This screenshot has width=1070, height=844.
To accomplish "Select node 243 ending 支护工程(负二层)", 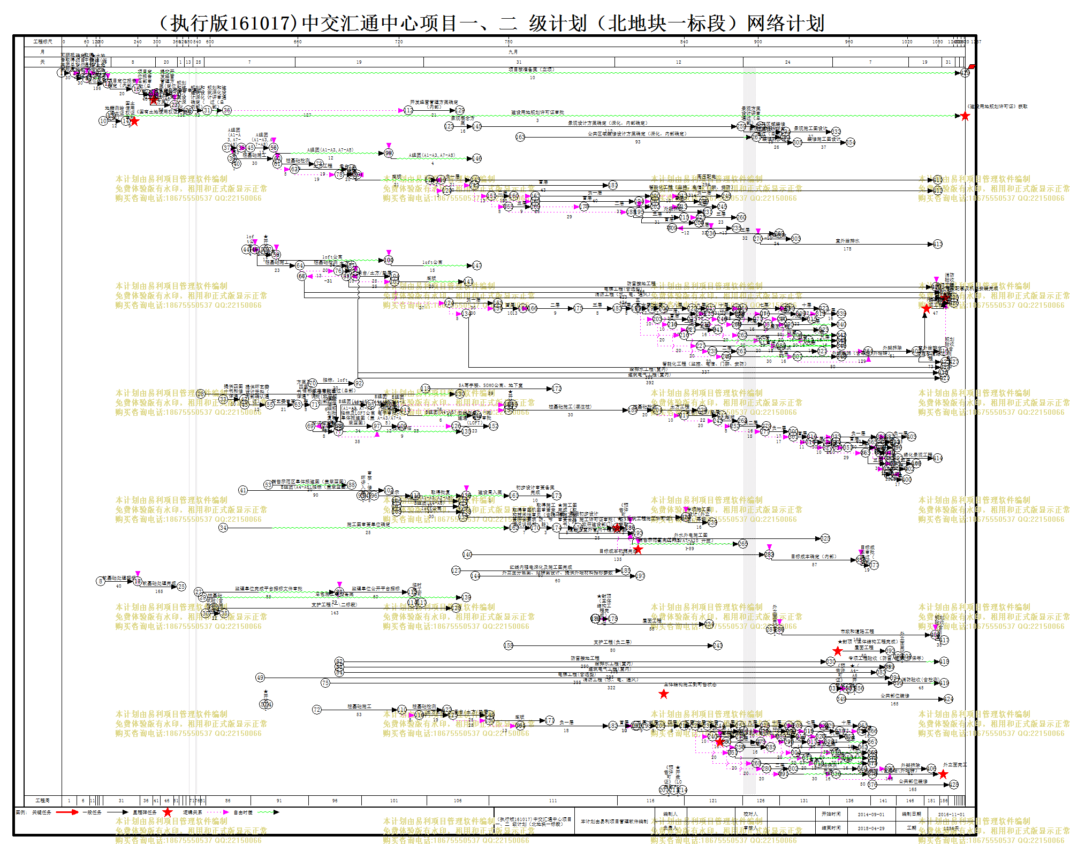I will pyautogui.click(x=718, y=645).
